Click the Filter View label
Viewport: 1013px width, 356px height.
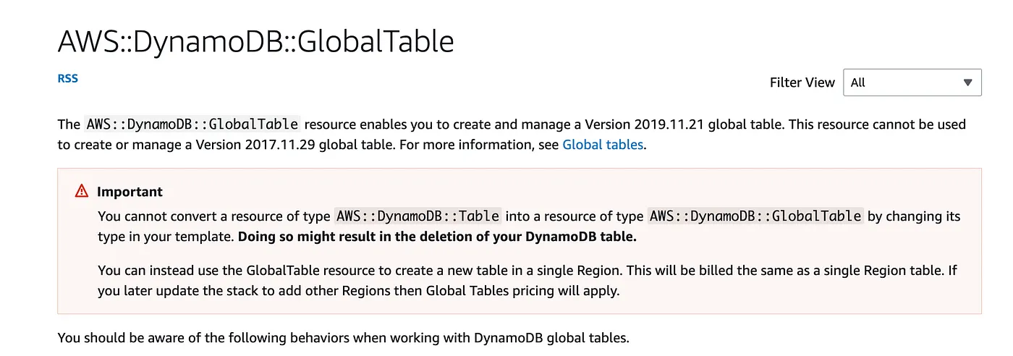click(x=802, y=82)
